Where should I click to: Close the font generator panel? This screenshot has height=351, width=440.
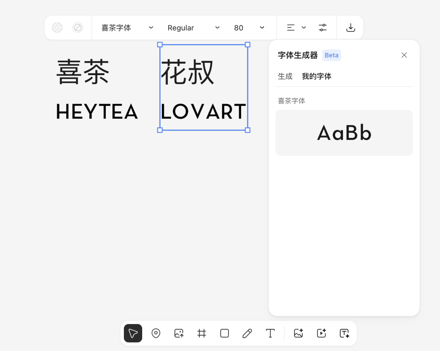click(404, 55)
